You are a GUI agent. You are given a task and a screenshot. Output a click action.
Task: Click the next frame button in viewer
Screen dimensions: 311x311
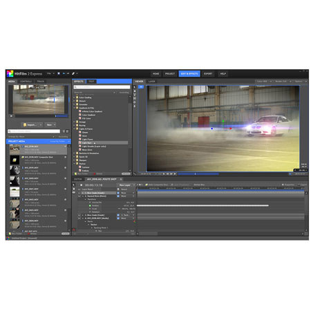point(171,173)
